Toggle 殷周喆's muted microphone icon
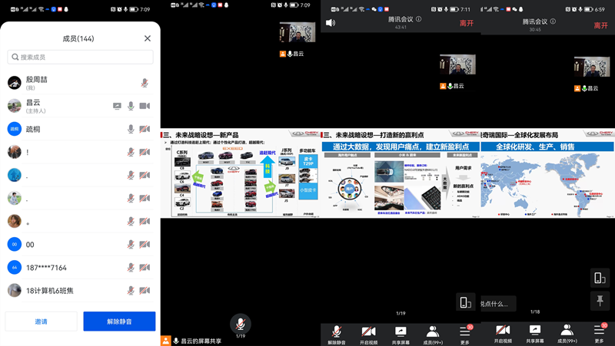The height and width of the screenshot is (346, 615). pos(144,83)
